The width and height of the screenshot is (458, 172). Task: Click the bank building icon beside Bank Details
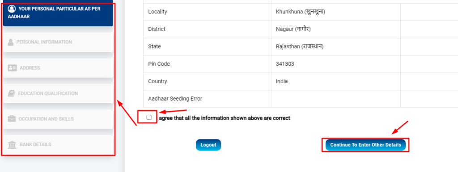(12, 145)
